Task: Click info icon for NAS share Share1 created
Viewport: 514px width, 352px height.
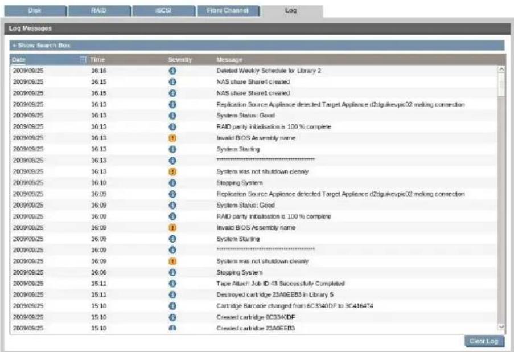Action: (172, 93)
